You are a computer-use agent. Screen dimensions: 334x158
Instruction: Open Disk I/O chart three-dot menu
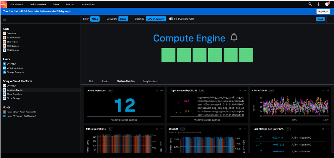point(244,129)
